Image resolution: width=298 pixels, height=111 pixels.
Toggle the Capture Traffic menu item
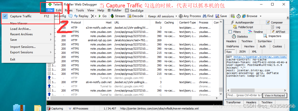[28, 16]
